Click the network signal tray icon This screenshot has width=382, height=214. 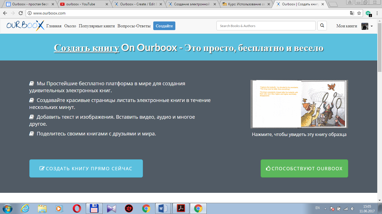click(346, 208)
